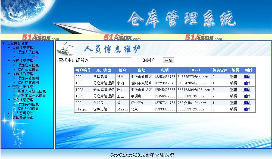Image resolution: width=272 pixels, height=159 pixels.
Task: Collapse the 存储规则管理 tree node arrow
Action: pyautogui.click(x=9, y=74)
